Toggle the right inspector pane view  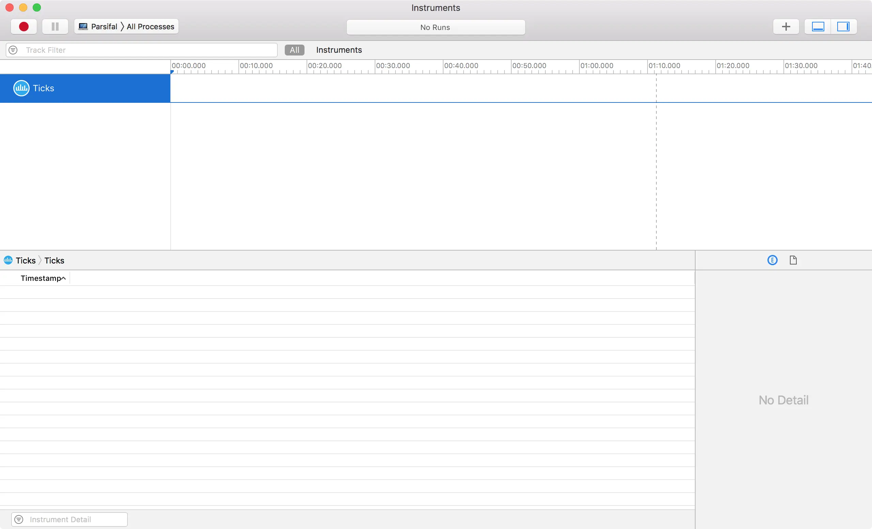tap(843, 27)
